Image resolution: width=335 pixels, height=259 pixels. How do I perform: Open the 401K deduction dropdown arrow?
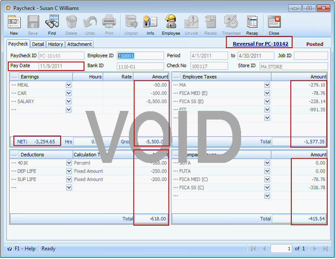coord(69,163)
